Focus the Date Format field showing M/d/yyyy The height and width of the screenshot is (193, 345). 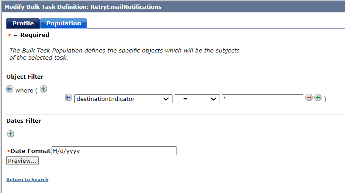coord(114,151)
